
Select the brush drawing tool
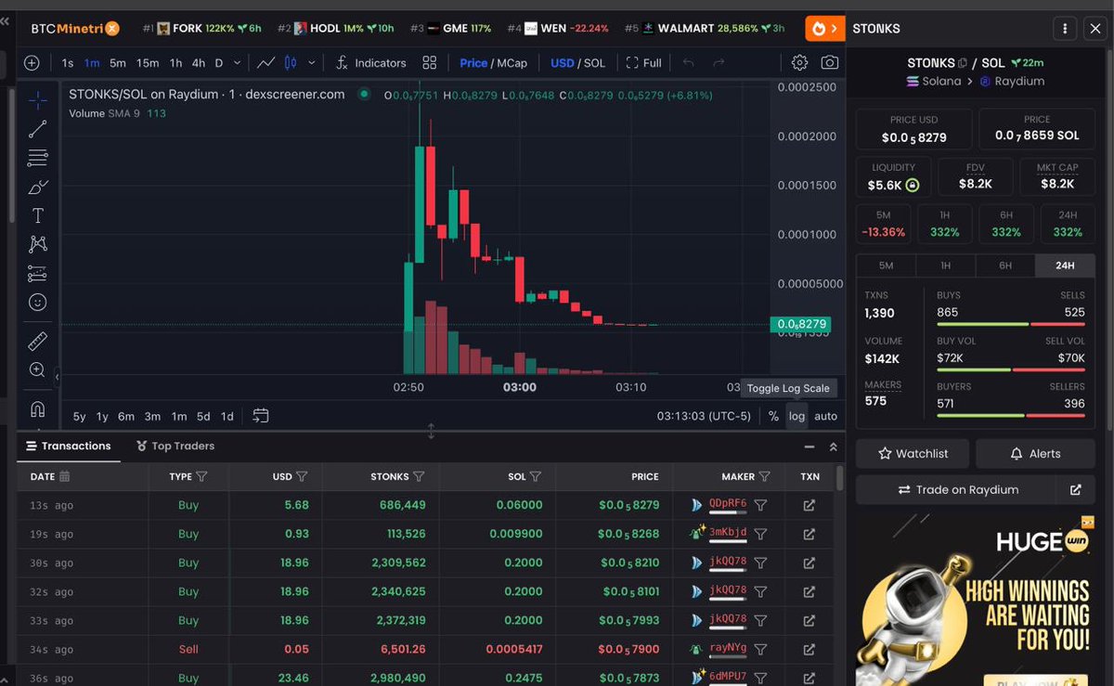pos(37,187)
